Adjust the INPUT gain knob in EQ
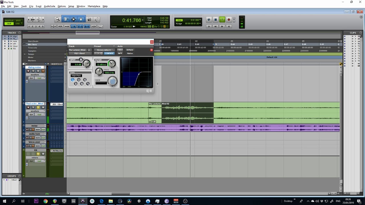Screen dimensions: 365x205 86,63
